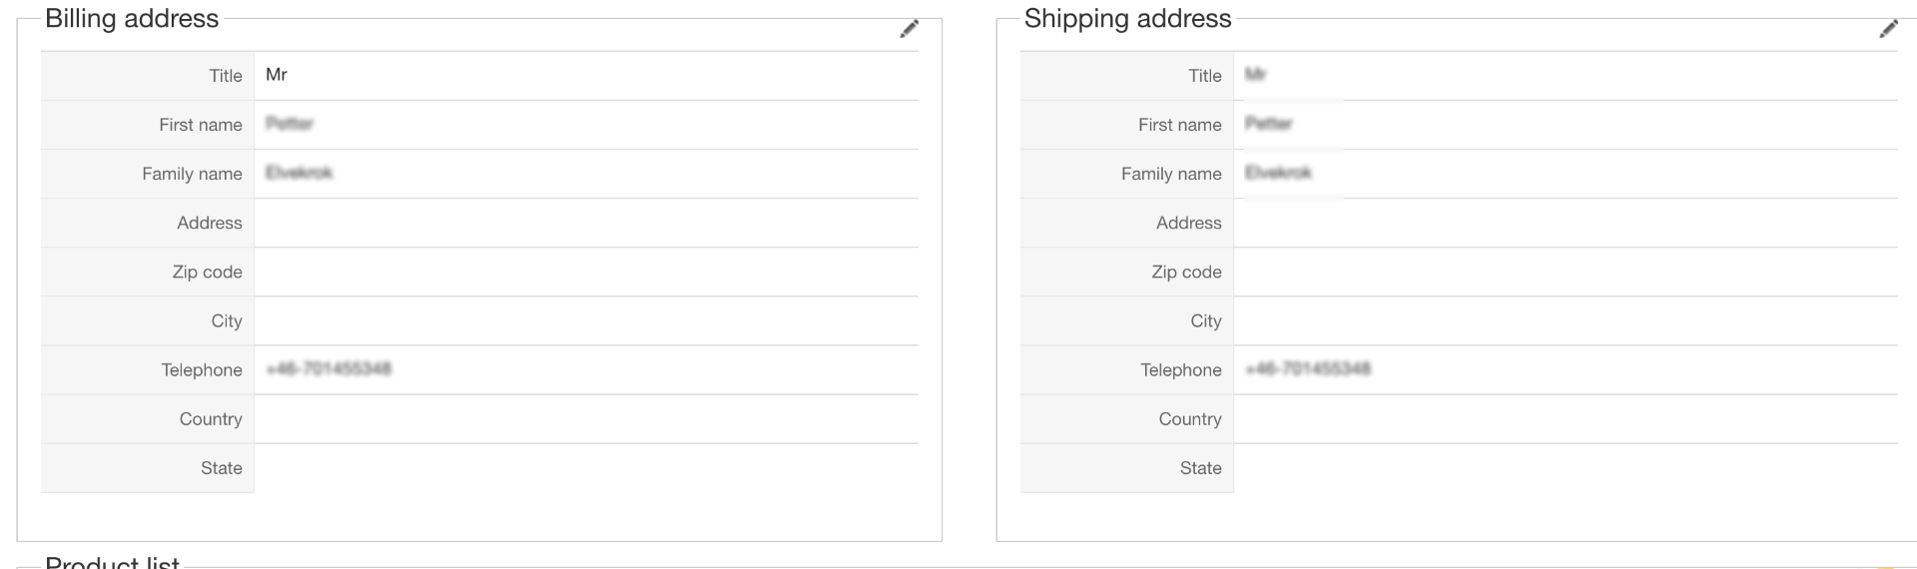Click the empty billing Country field
1917x569 pixels.
586,419
